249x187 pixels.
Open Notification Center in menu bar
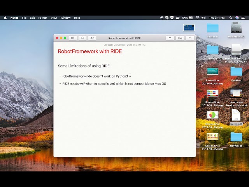(243, 18)
